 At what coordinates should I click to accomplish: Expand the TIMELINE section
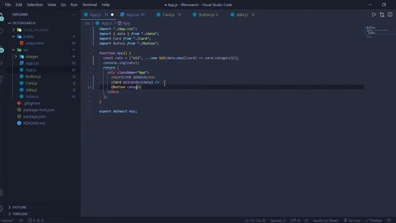tap(20, 214)
